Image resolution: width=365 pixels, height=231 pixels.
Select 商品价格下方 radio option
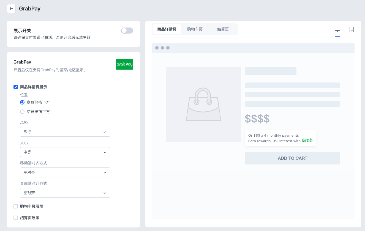pyautogui.click(x=22, y=102)
